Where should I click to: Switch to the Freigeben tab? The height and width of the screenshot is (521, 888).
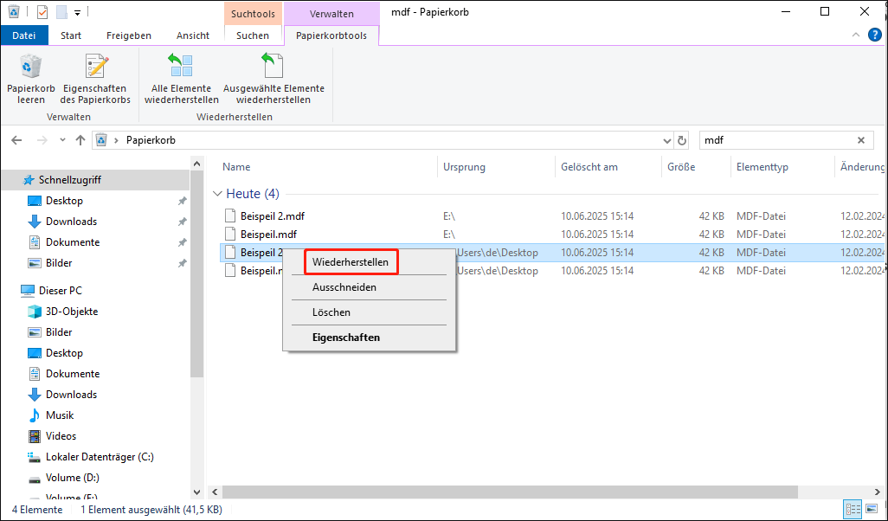(129, 35)
